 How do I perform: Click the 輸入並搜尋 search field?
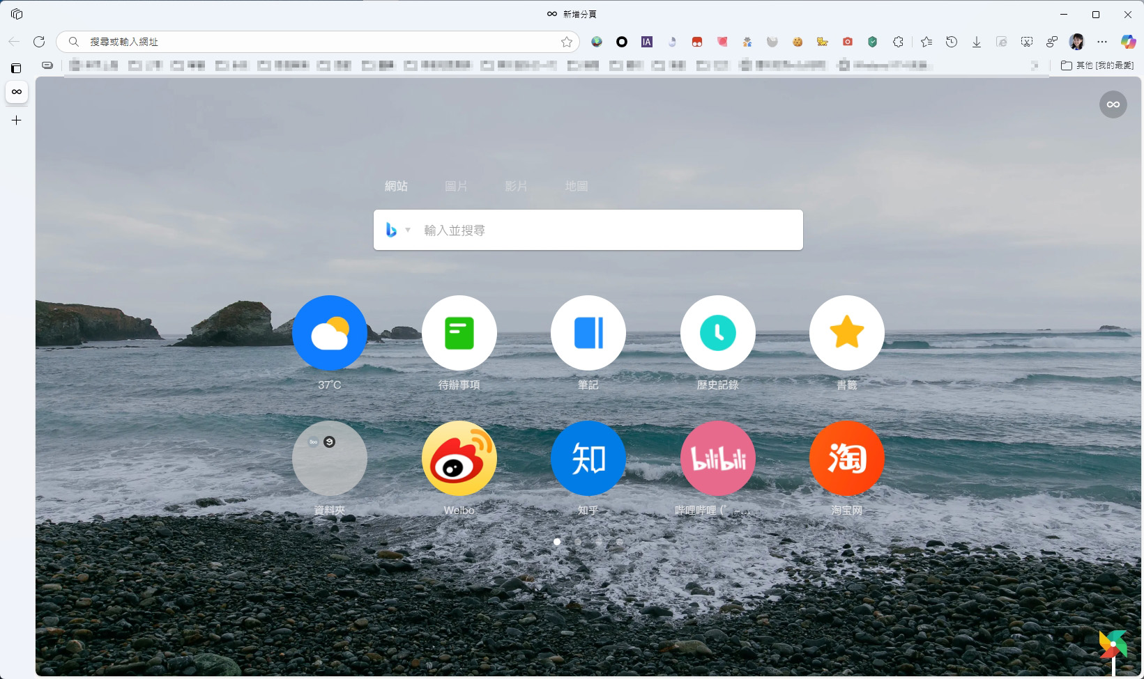point(607,230)
